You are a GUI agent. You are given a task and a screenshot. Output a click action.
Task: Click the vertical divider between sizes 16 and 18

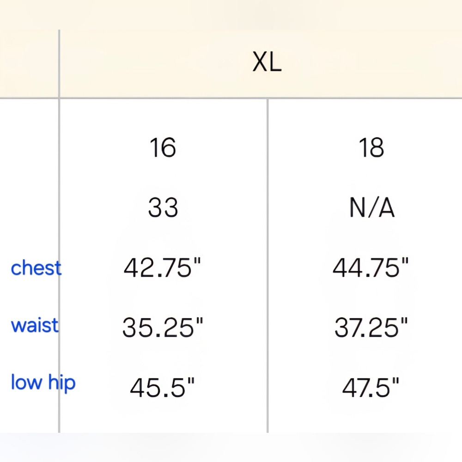pyautogui.click(x=267, y=265)
